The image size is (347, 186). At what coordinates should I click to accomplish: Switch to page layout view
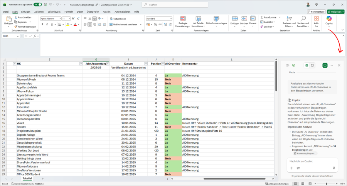click(x=303, y=184)
